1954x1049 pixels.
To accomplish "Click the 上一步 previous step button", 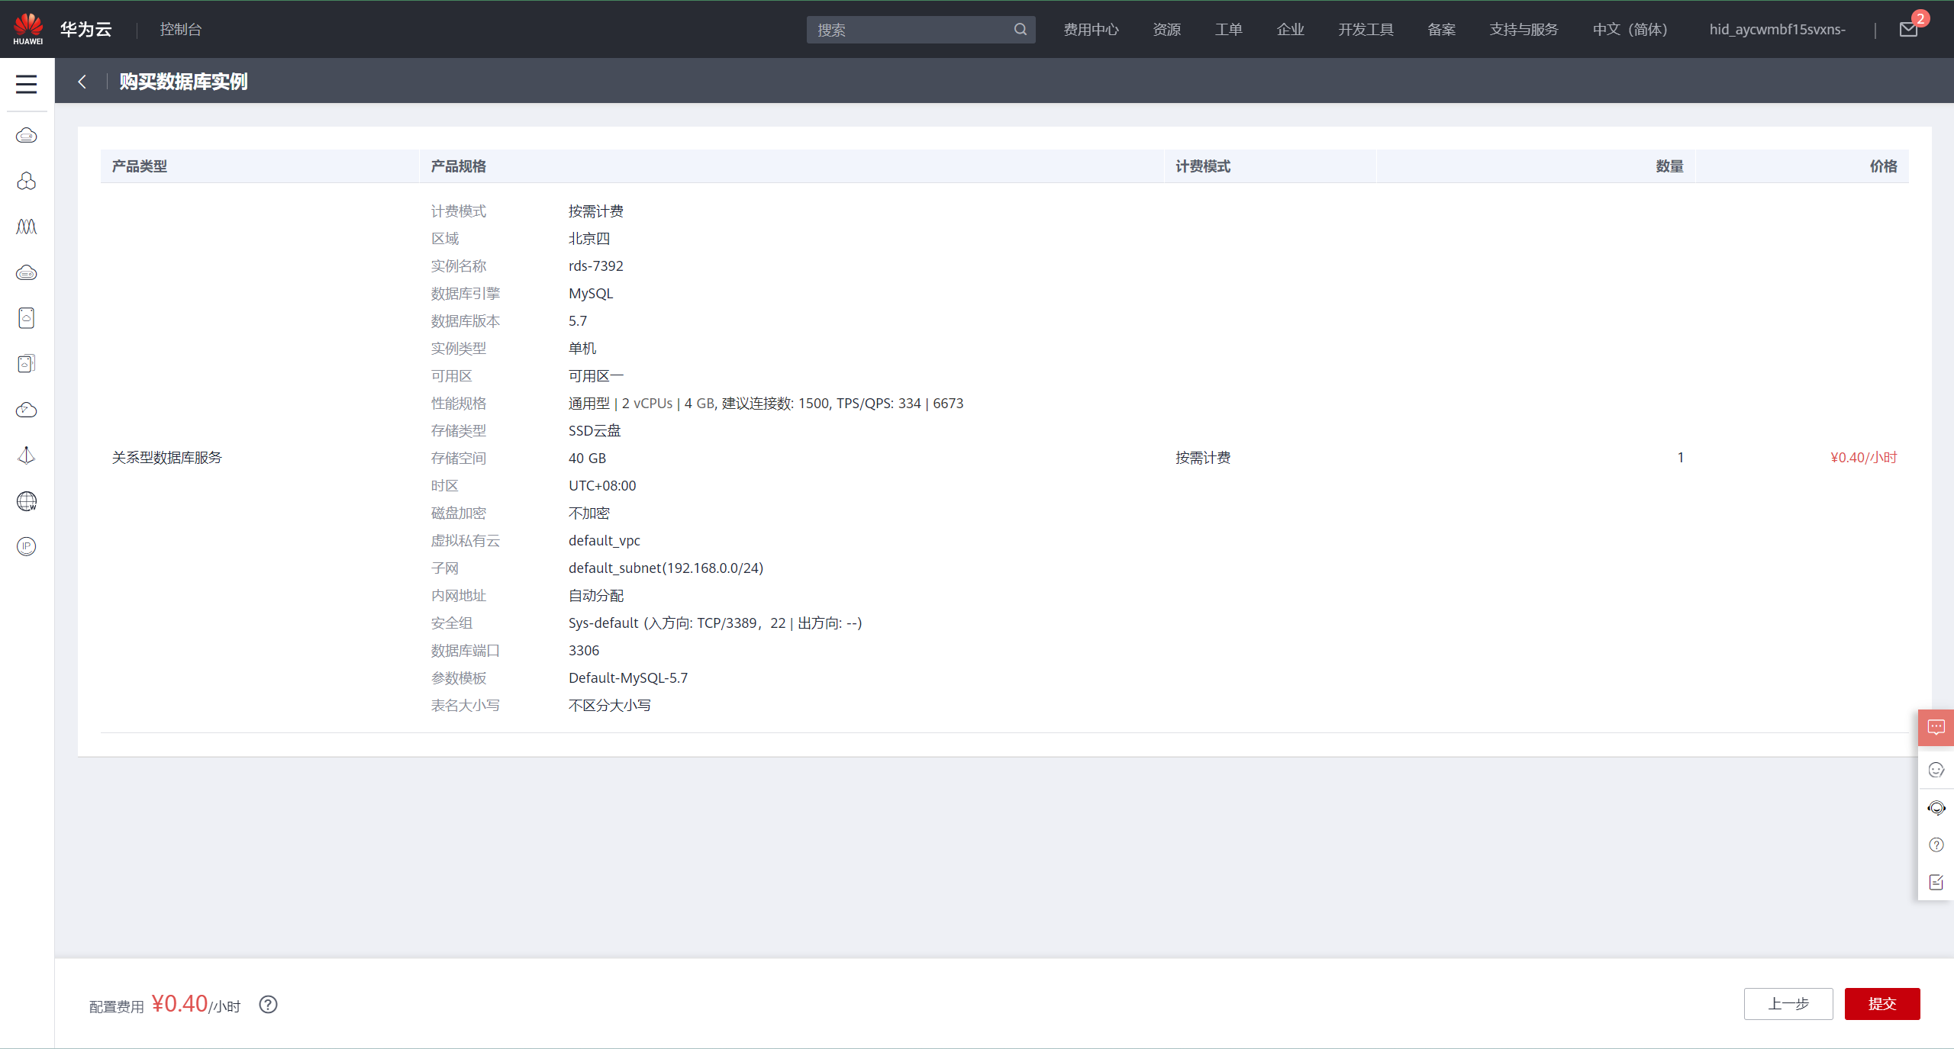I will click(x=1788, y=1004).
